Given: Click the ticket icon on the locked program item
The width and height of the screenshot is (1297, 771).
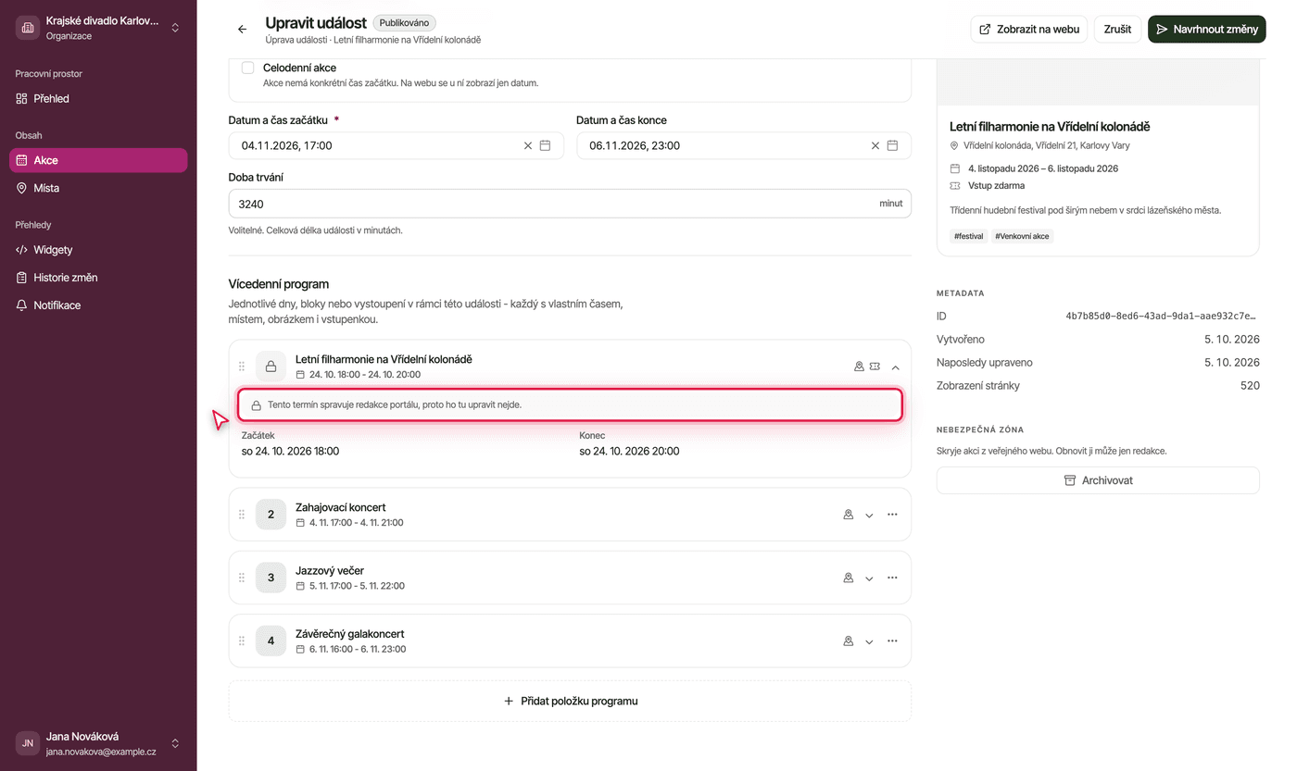Looking at the screenshot, I should click(875, 367).
